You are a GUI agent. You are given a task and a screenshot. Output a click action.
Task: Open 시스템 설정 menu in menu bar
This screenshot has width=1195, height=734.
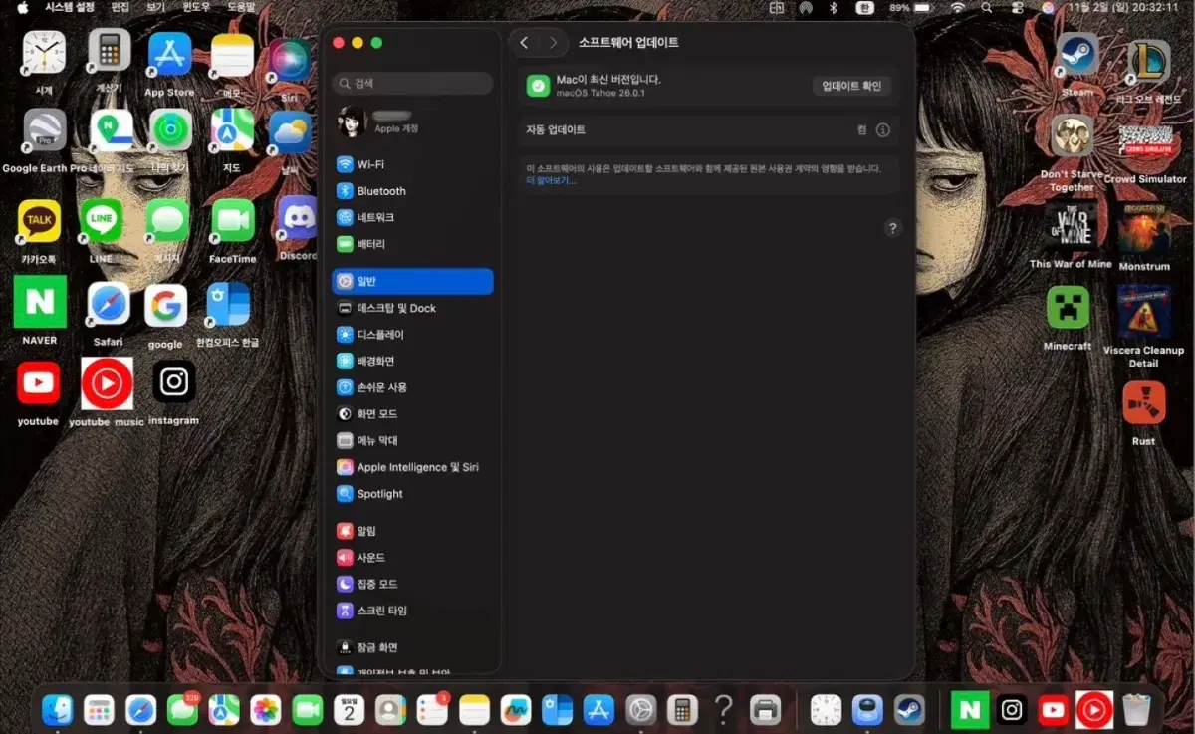[70, 7]
